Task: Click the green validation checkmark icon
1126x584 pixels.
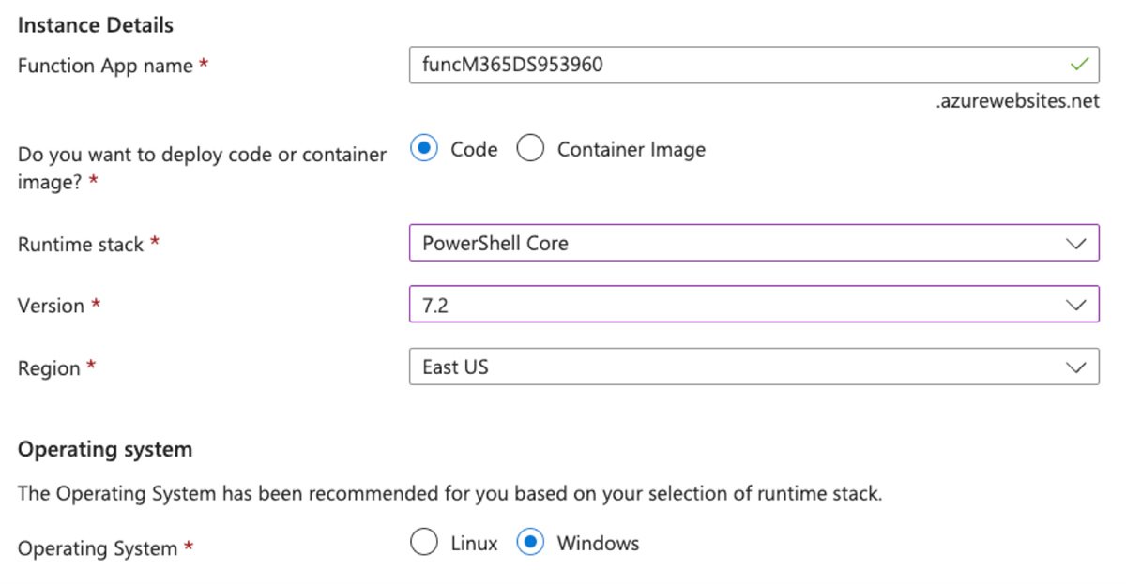Action: tap(1081, 65)
